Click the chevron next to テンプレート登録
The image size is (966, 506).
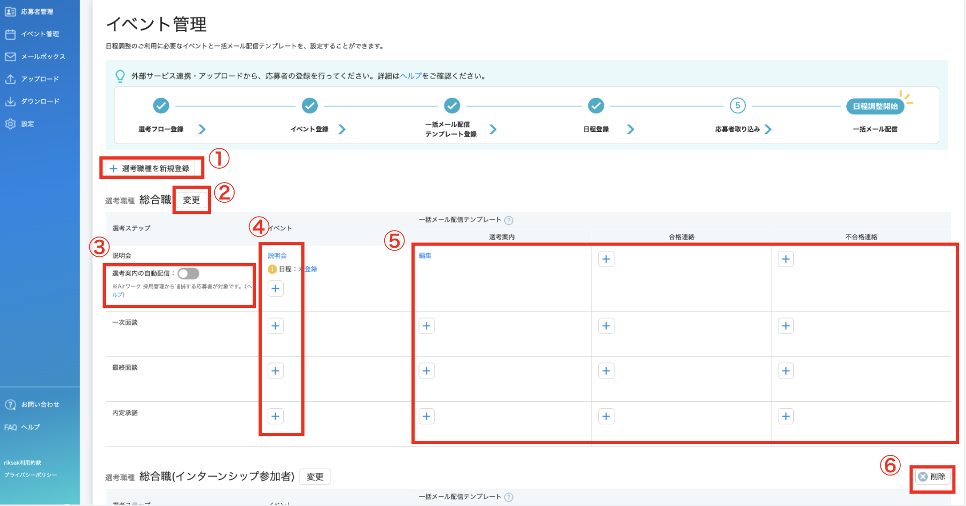point(493,129)
